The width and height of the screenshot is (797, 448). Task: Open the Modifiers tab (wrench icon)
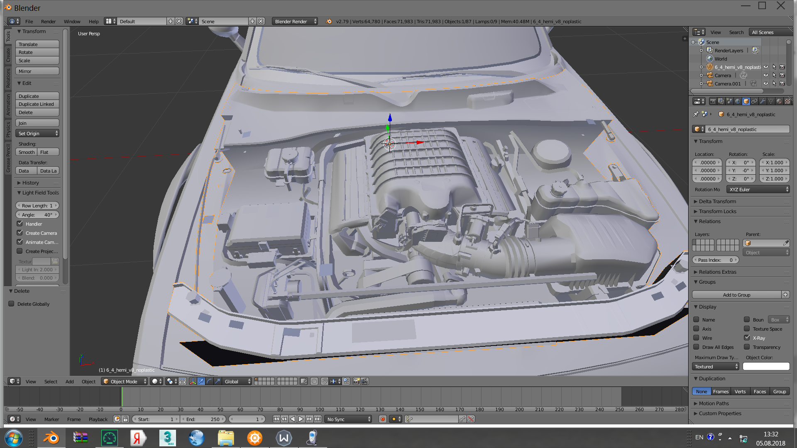tap(763, 101)
